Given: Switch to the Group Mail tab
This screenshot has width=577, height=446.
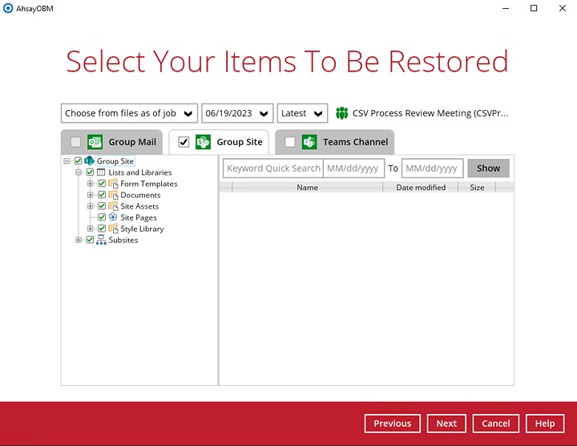Looking at the screenshot, I should pyautogui.click(x=132, y=142).
